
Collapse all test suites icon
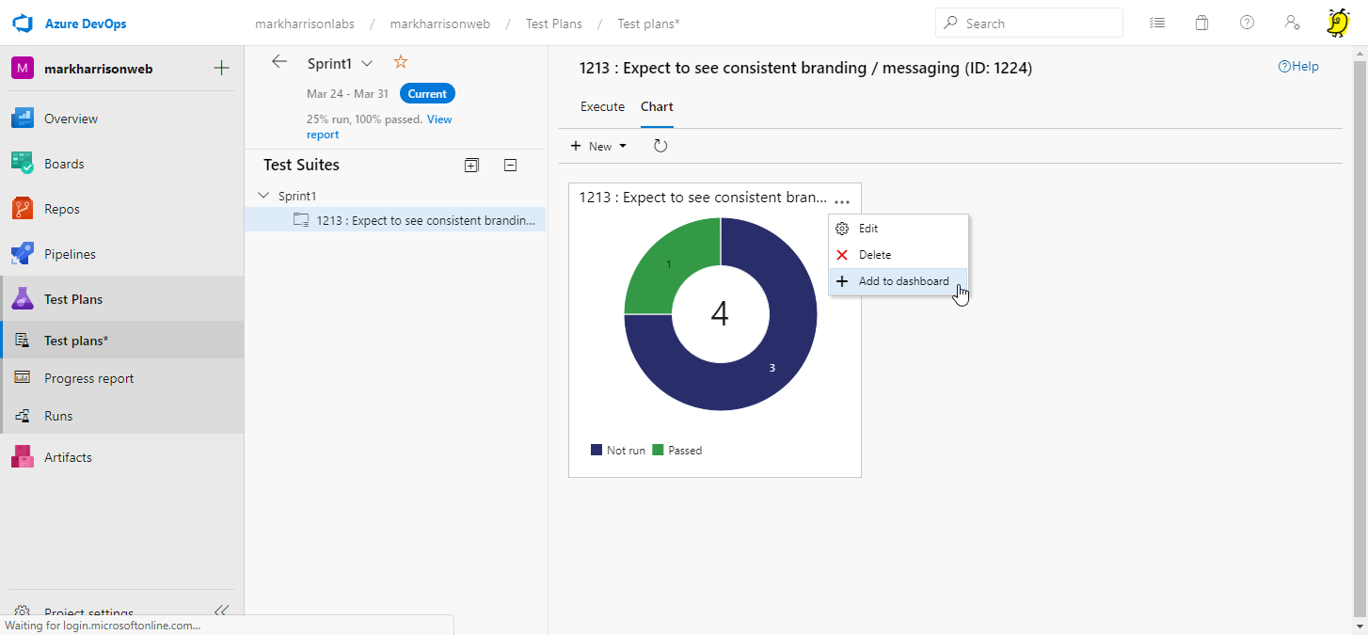(510, 166)
